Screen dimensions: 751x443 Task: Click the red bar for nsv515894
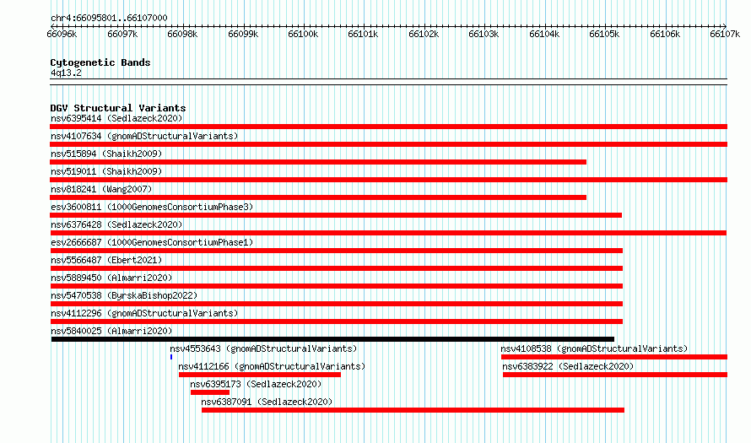318,162
